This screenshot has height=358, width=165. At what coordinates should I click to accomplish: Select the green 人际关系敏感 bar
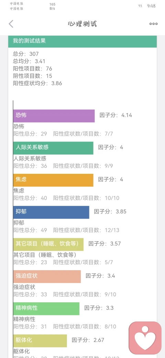click(x=53, y=148)
